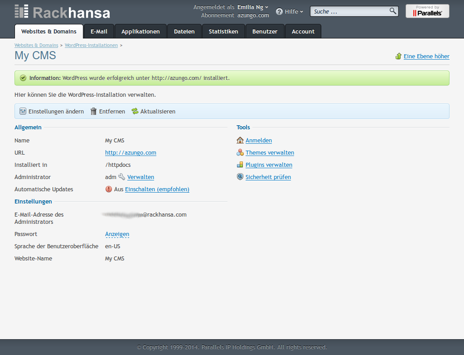Click the up-arrow icon beside Eine Ebene höher
Screen dimensions: 464x355
point(398,56)
